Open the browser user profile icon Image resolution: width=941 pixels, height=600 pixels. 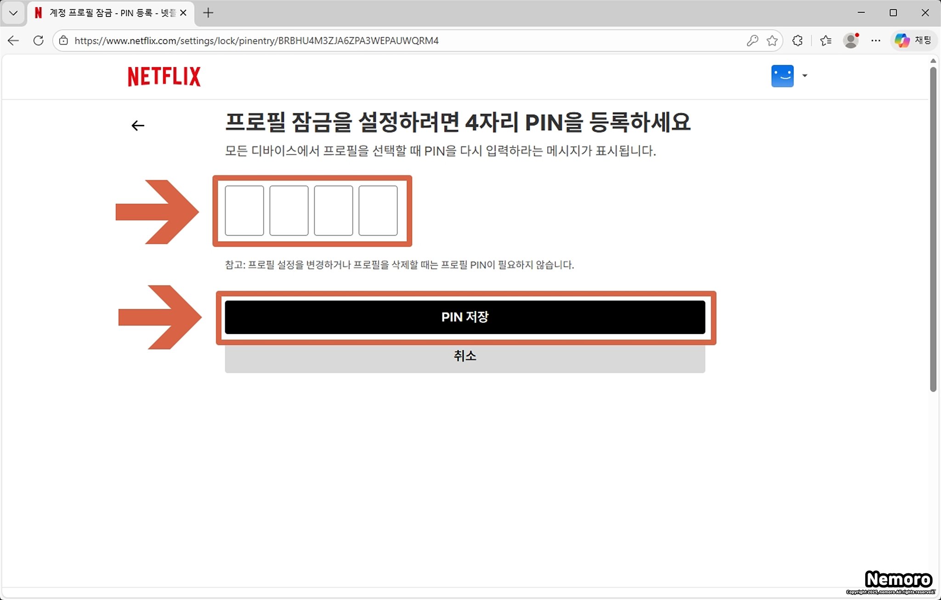(851, 40)
